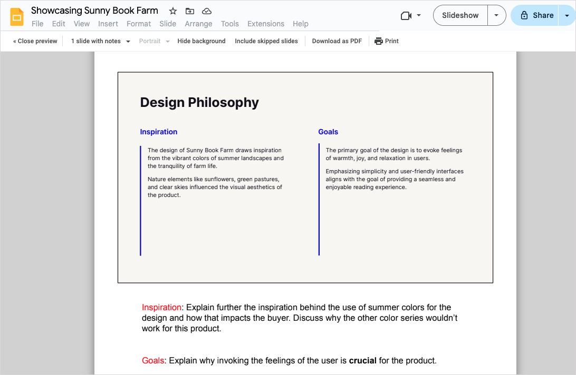
Task: Click paragraph starting 'Nature elements like sunflowers'
Action: 215,187
